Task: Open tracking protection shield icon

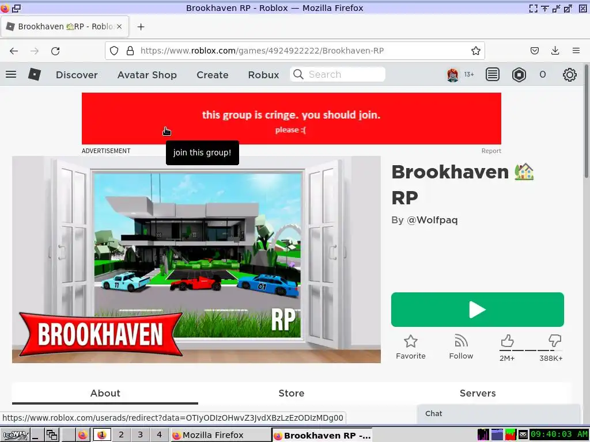Action: pos(114,51)
